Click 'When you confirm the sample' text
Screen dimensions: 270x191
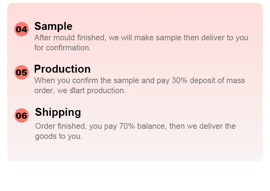point(87,81)
